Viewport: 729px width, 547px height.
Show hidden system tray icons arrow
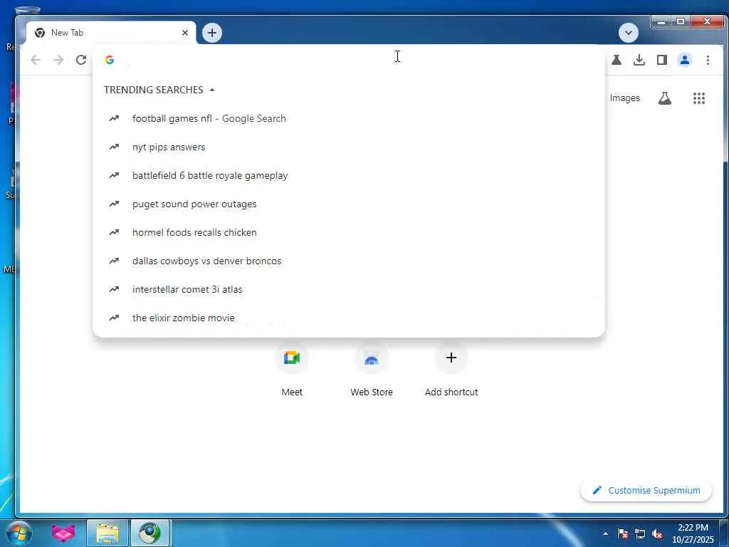605,533
